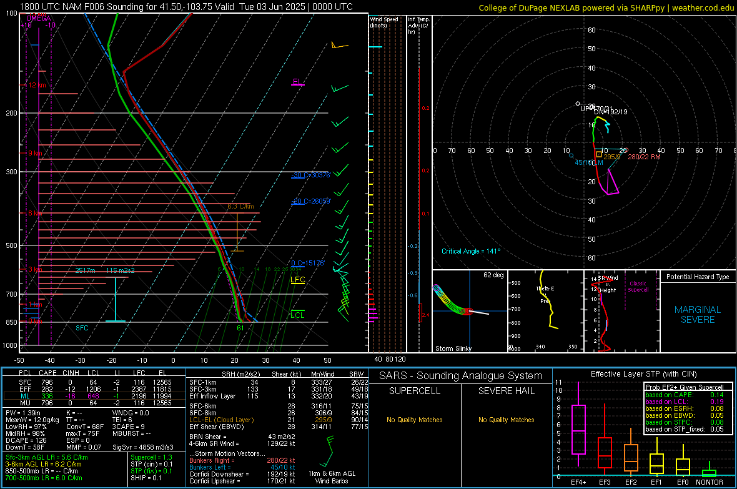The height and width of the screenshot is (489, 737).
Task: Click the 62 deg slinky tilt value
Action: coord(493,275)
